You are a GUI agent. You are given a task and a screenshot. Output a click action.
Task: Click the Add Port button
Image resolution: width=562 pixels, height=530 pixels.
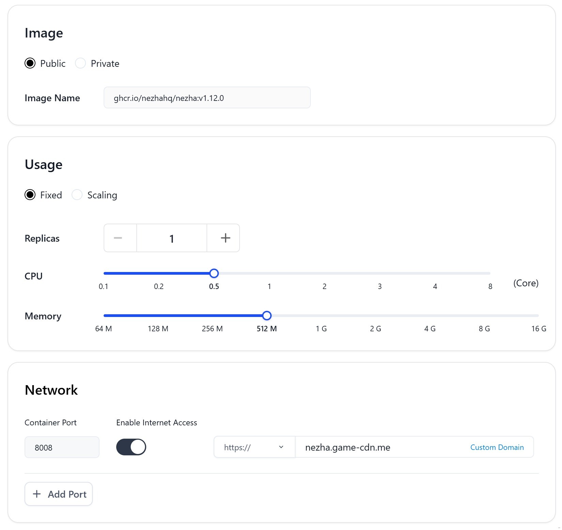(x=59, y=494)
